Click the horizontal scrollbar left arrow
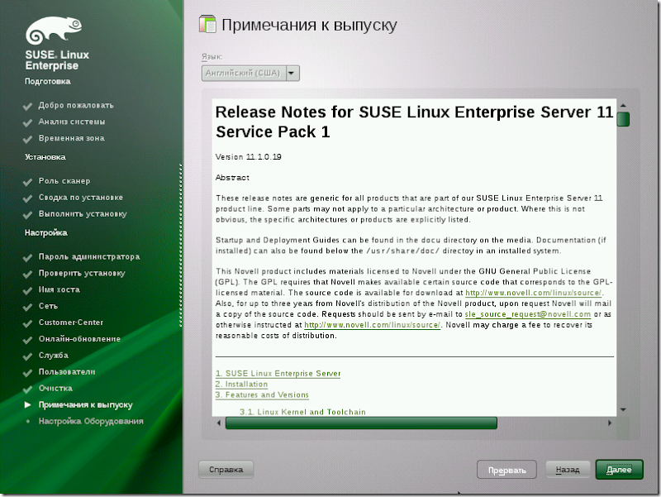Screen dimensions: 661x497 point(218,423)
